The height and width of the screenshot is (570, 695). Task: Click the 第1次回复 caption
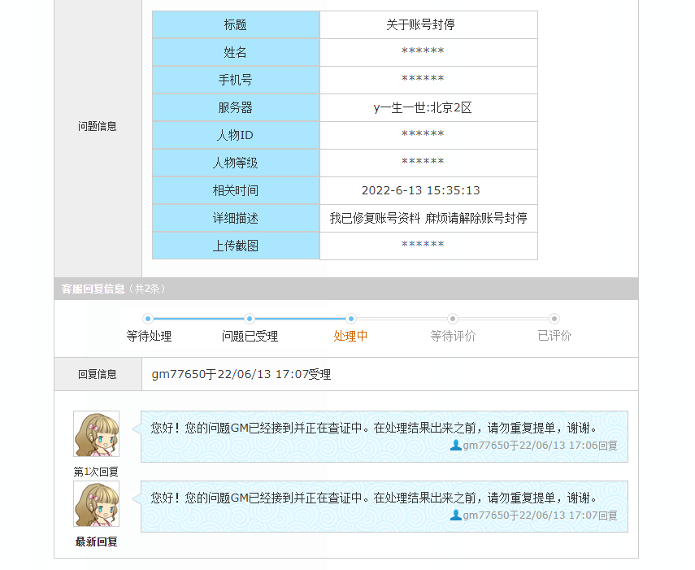[96, 472]
